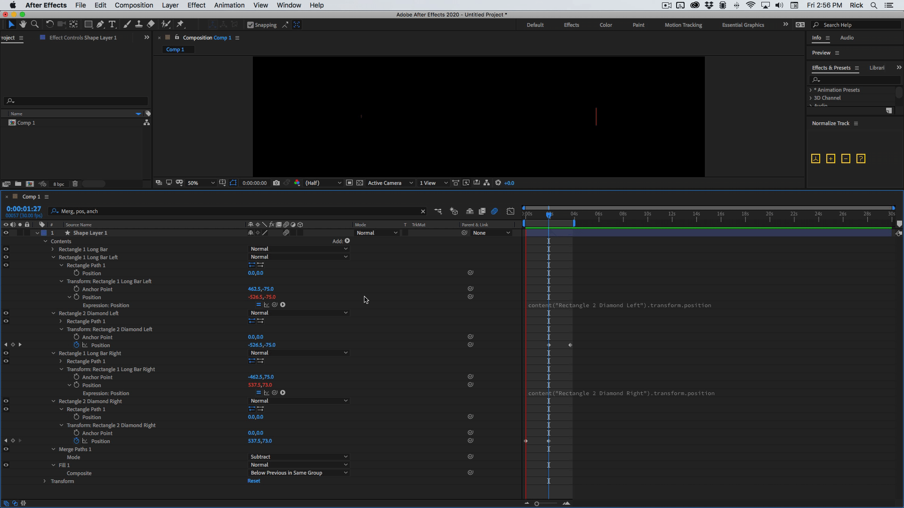
Task: Open the Composition menu
Action: [134, 5]
